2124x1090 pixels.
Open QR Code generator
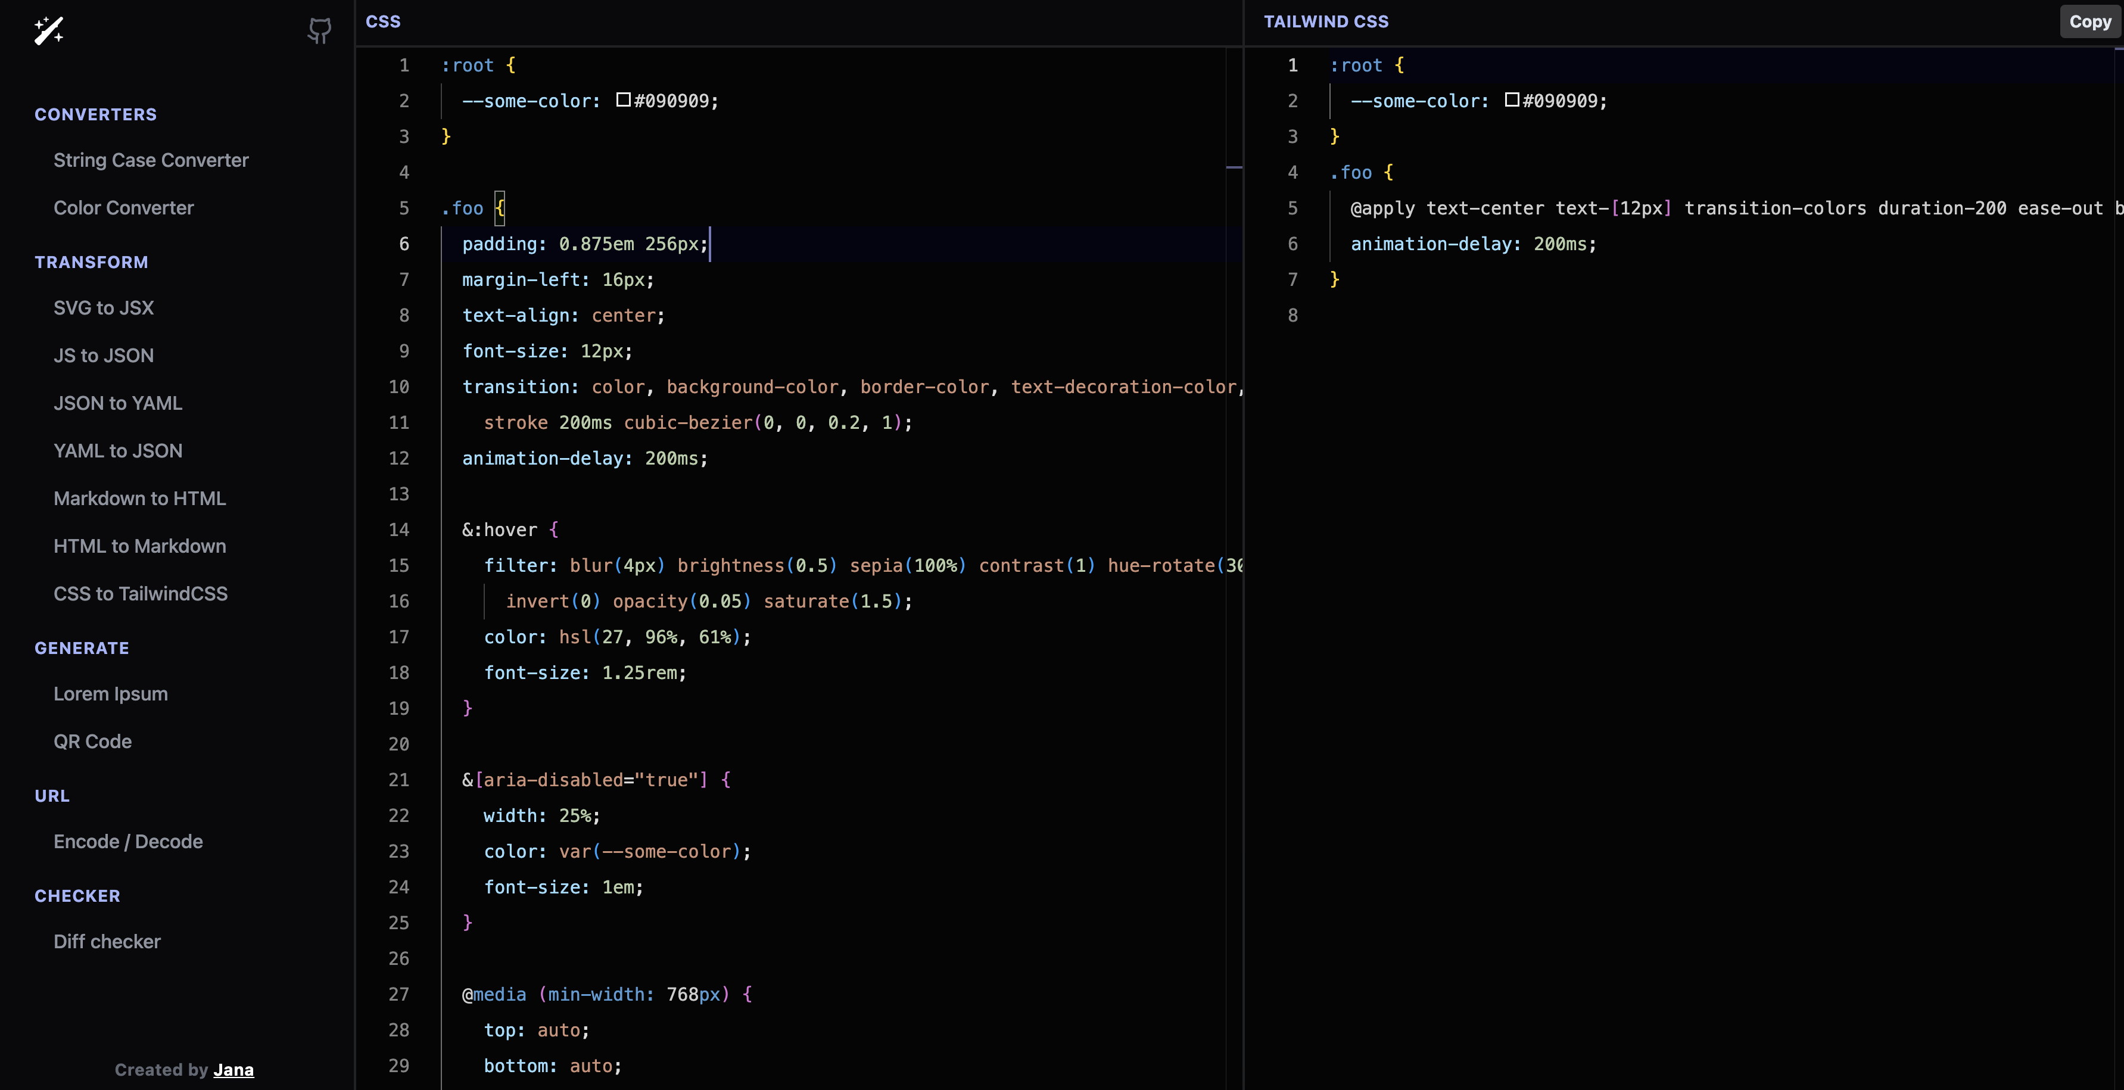(92, 741)
